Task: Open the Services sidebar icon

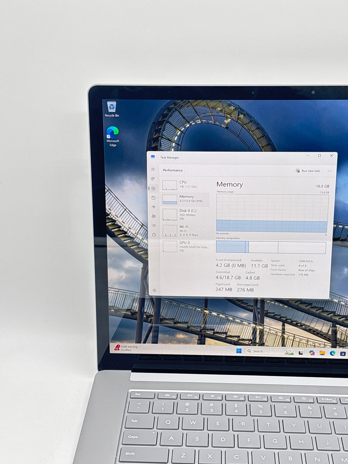Action: (154, 235)
